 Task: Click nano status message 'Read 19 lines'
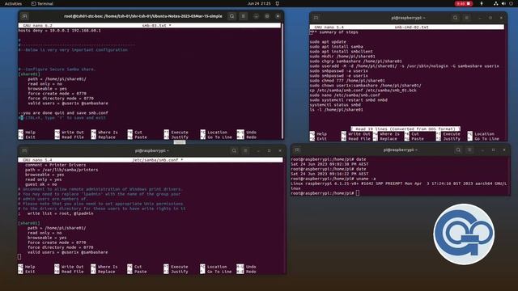click(405, 129)
